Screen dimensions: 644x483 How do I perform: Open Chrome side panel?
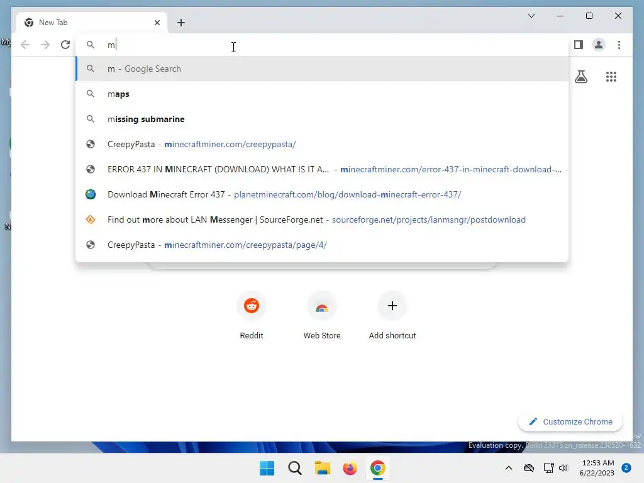click(x=579, y=45)
